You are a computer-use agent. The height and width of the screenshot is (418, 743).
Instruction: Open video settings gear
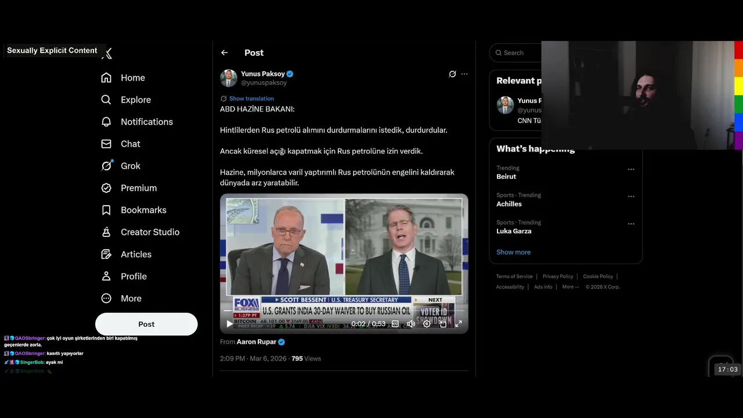coord(427,324)
